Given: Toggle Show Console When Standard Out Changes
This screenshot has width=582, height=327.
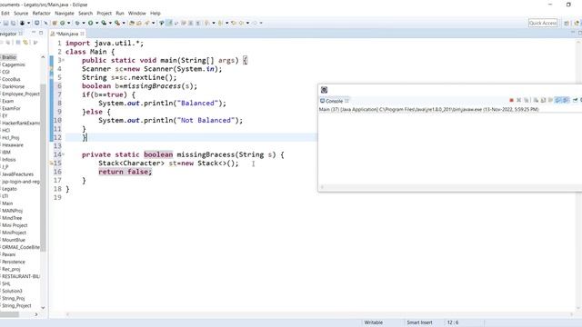Looking at the screenshot, I should (557, 100).
